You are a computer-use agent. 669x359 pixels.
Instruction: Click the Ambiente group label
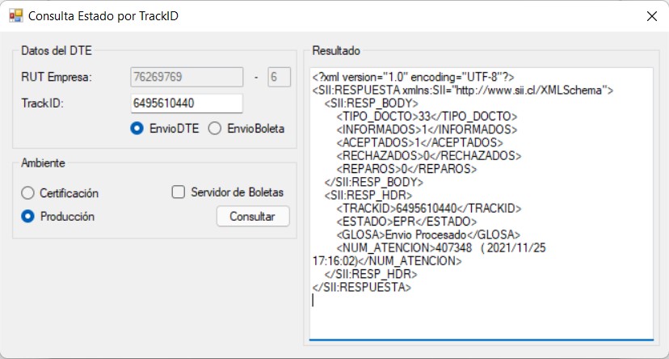(x=43, y=163)
